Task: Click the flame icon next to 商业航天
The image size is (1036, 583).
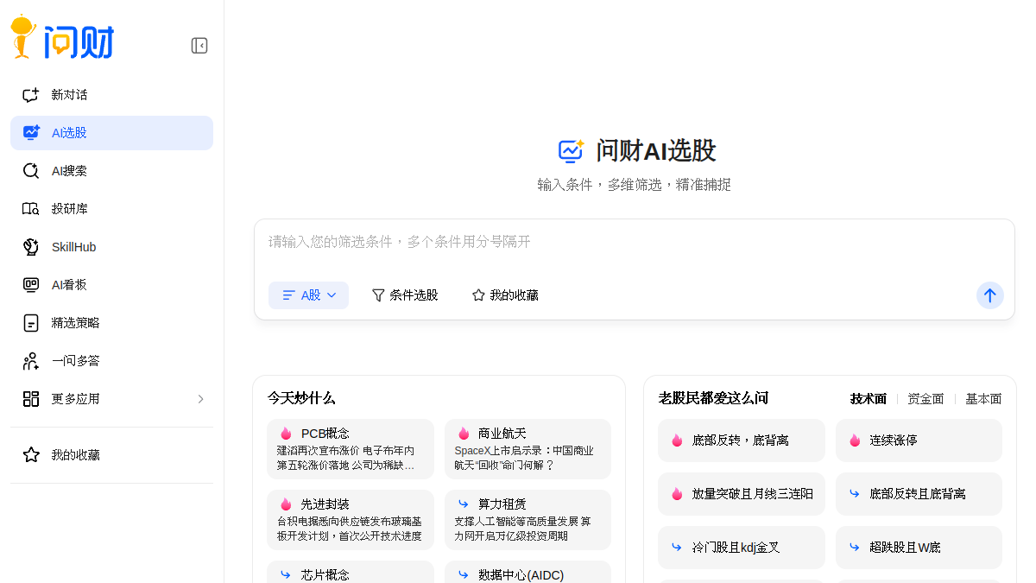Action: pyautogui.click(x=464, y=434)
